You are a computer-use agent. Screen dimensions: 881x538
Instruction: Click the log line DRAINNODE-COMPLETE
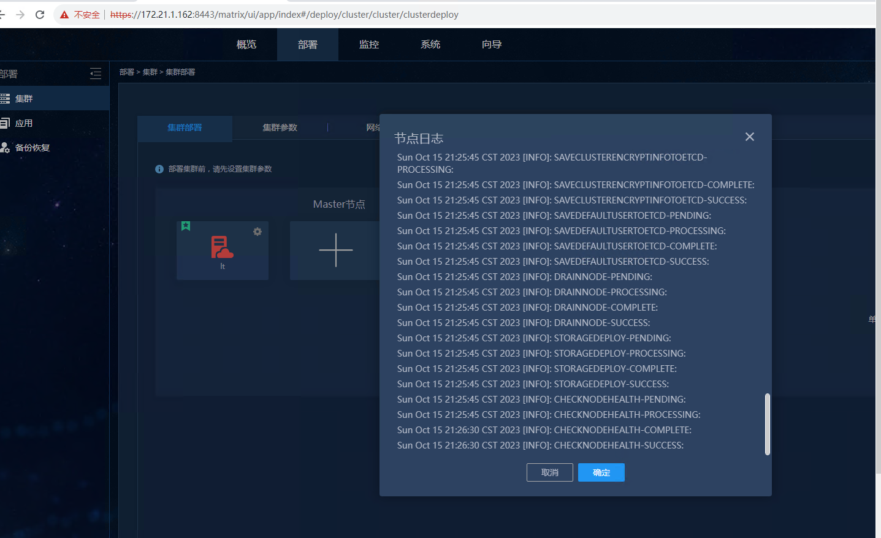click(x=528, y=308)
